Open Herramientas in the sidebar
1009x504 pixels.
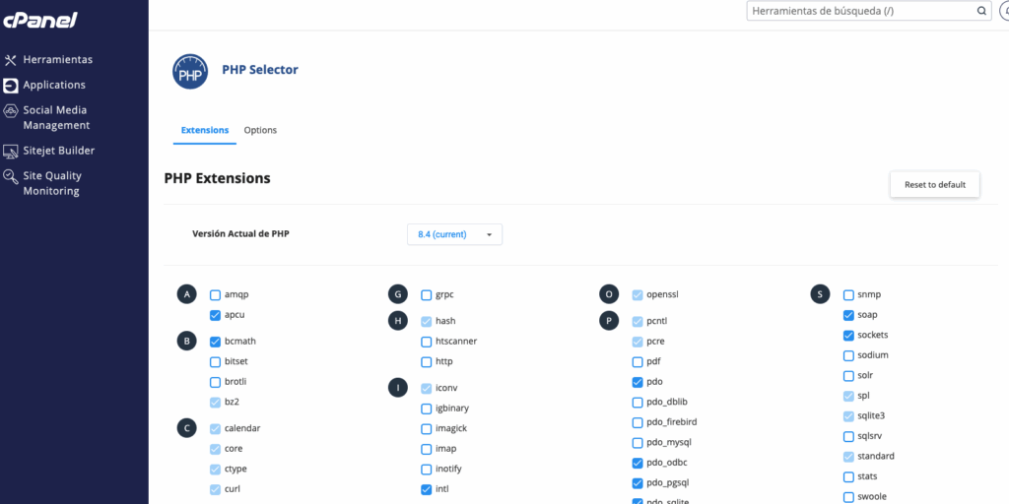tap(58, 60)
